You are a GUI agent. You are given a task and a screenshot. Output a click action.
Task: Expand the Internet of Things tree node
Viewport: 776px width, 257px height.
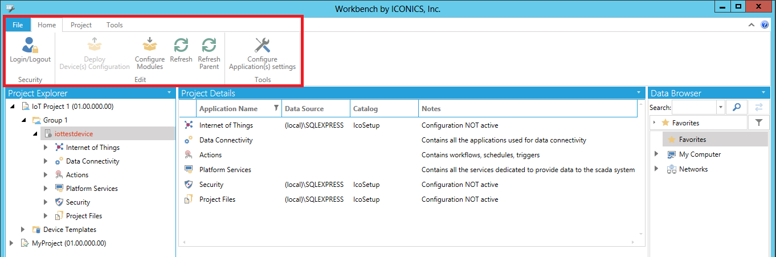[x=46, y=148]
